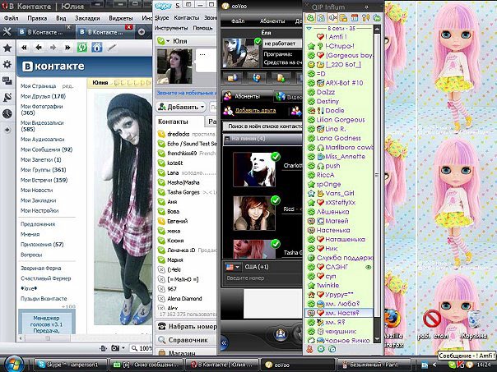
Task: Click VK link 'Мои Друзья (170)'
Action: (43, 96)
